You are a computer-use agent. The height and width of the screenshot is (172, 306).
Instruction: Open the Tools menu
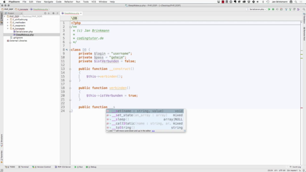(86, 2)
